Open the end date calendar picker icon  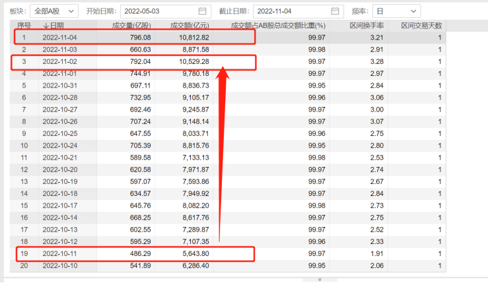tap(335, 11)
